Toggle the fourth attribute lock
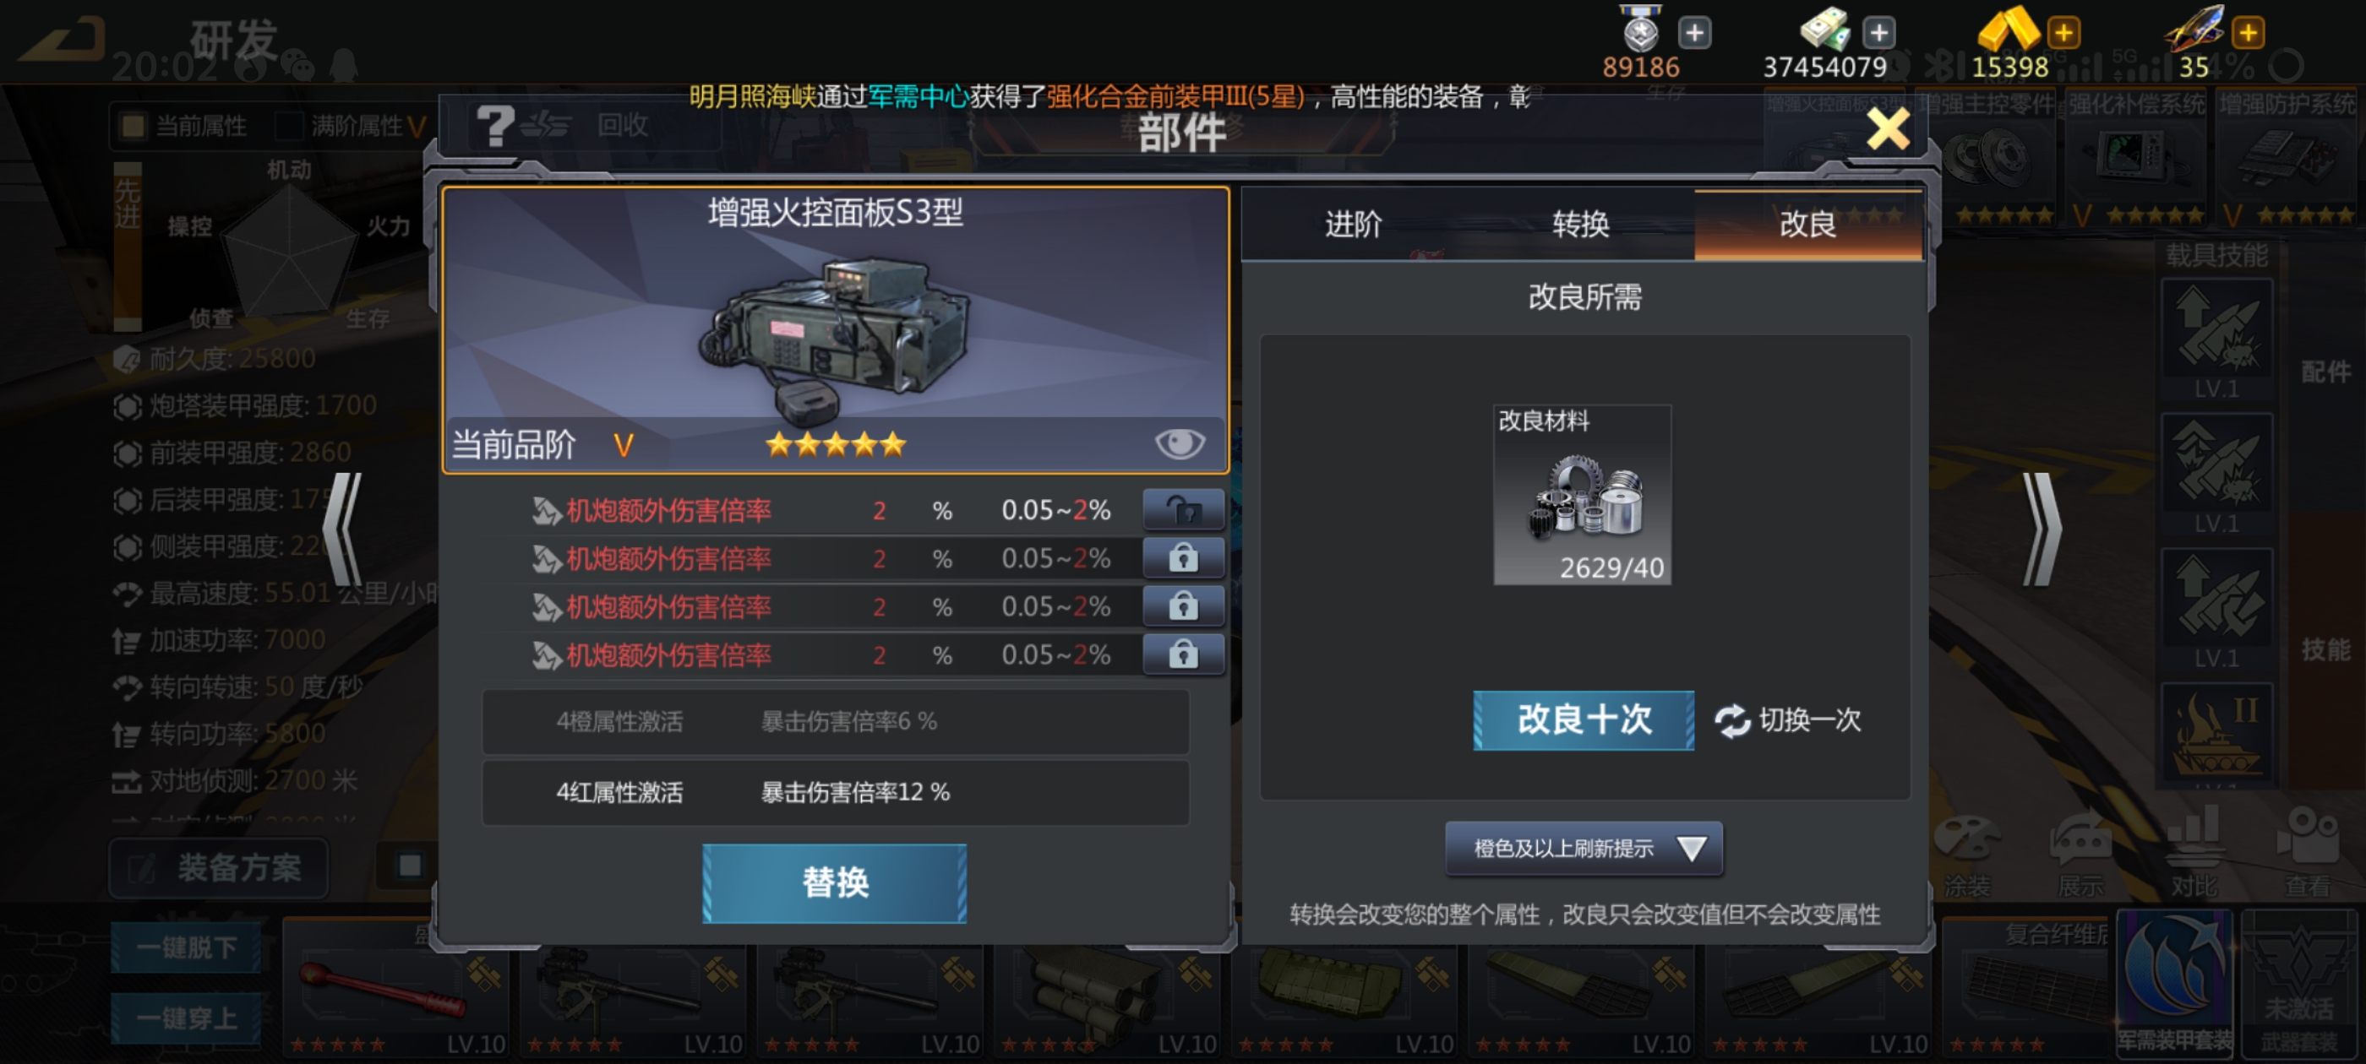 pos(1183,654)
